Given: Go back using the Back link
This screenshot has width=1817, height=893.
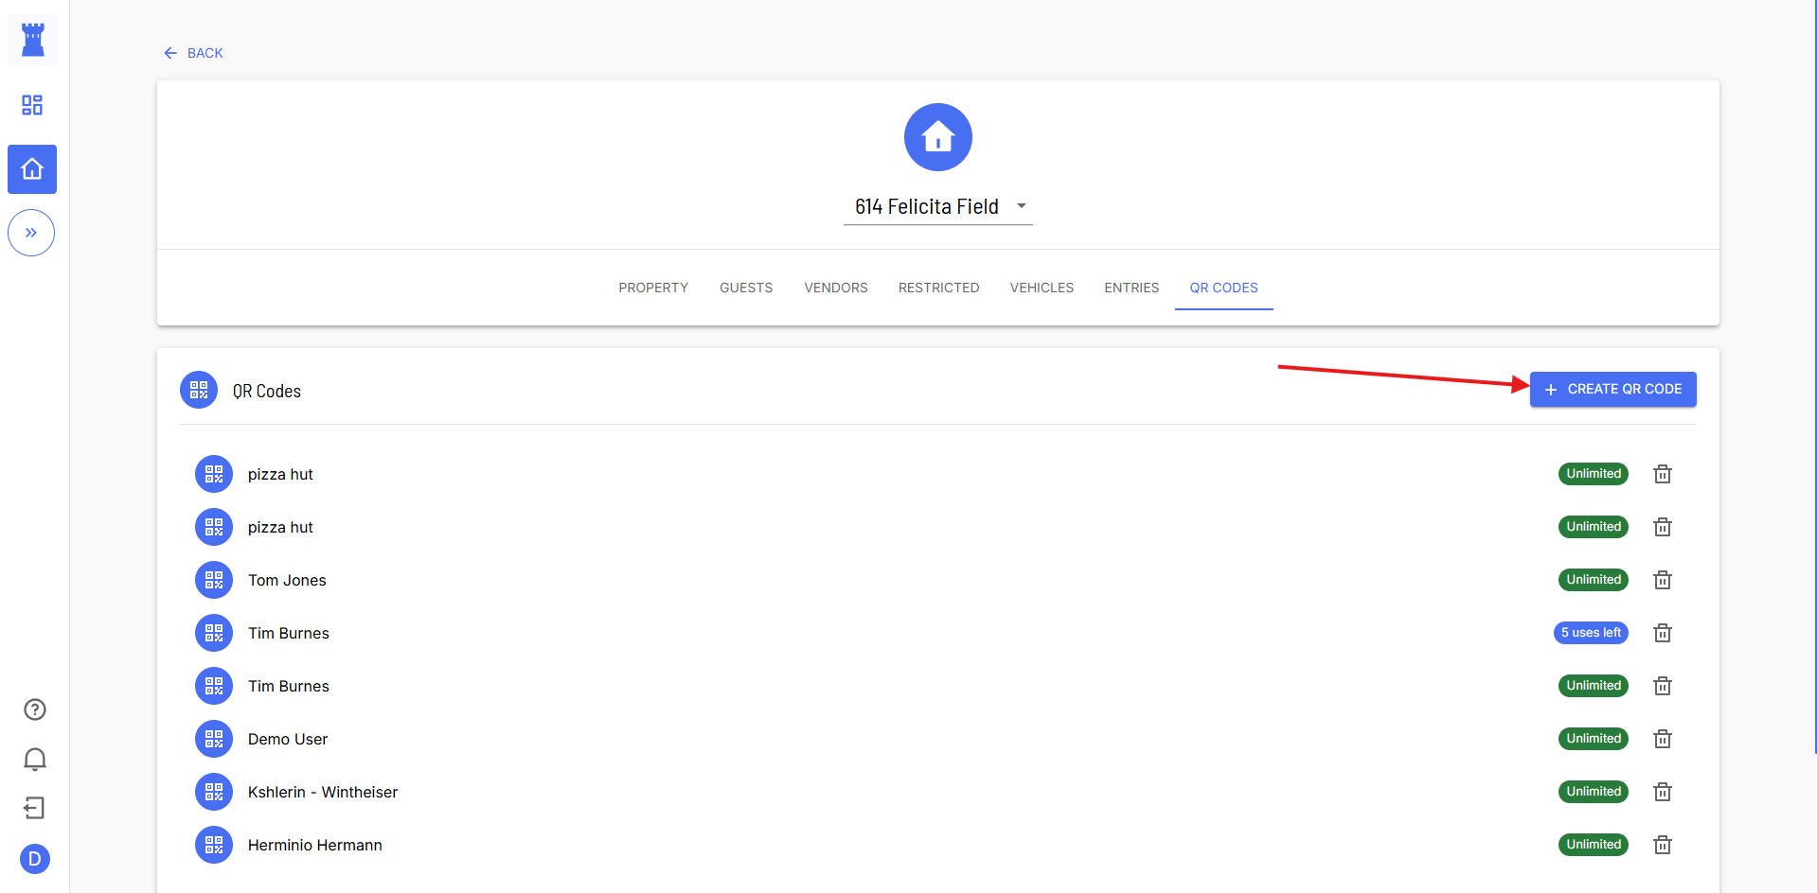Looking at the screenshot, I should tap(193, 53).
